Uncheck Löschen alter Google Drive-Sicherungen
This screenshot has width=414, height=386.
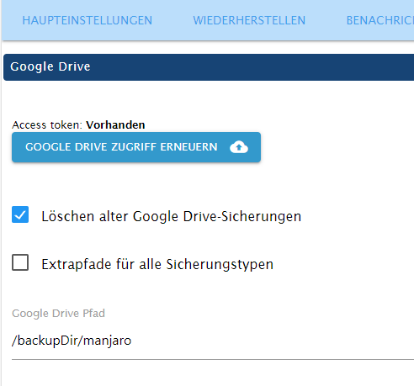(20, 214)
